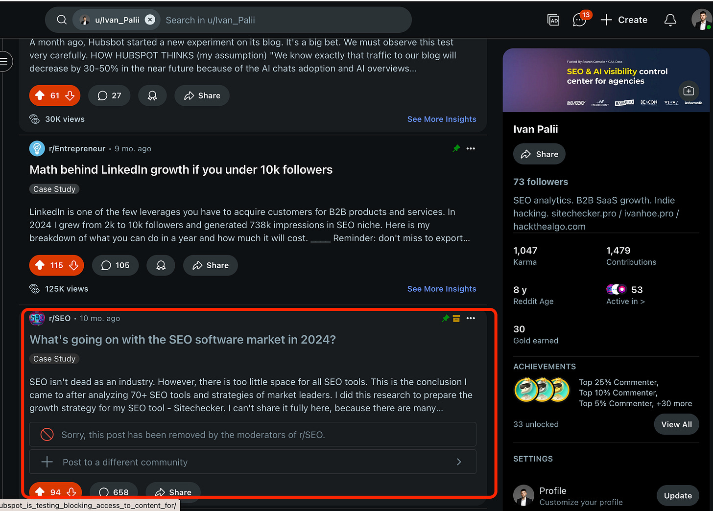Image resolution: width=713 pixels, height=511 pixels.
Task: Click the profile settings avatar thumbnail
Action: coord(523,495)
